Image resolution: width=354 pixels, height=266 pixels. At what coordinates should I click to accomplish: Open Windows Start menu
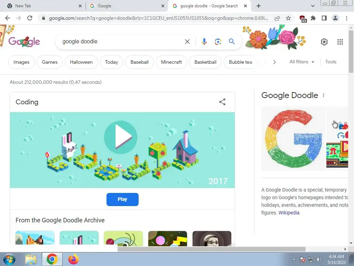click(x=9, y=259)
